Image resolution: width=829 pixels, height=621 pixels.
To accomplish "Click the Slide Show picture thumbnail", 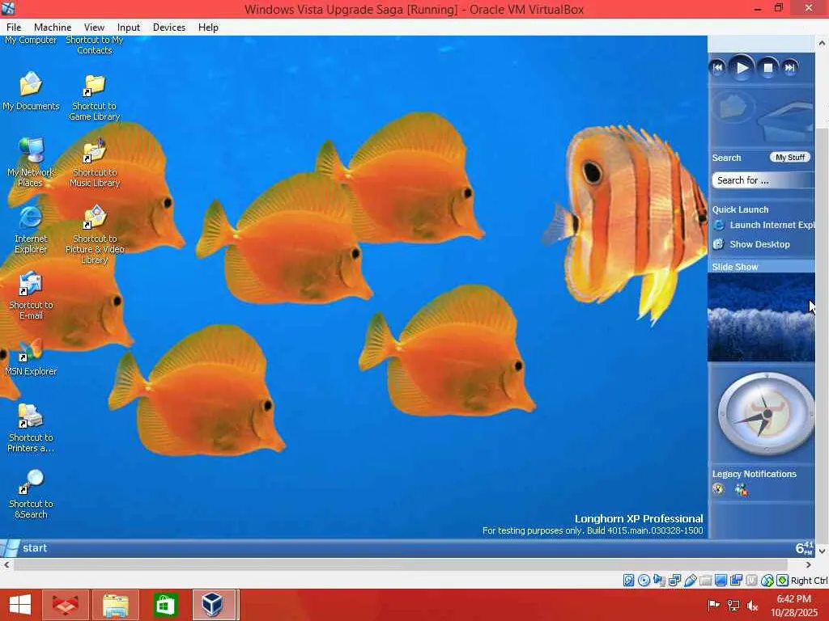I will coord(761,317).
